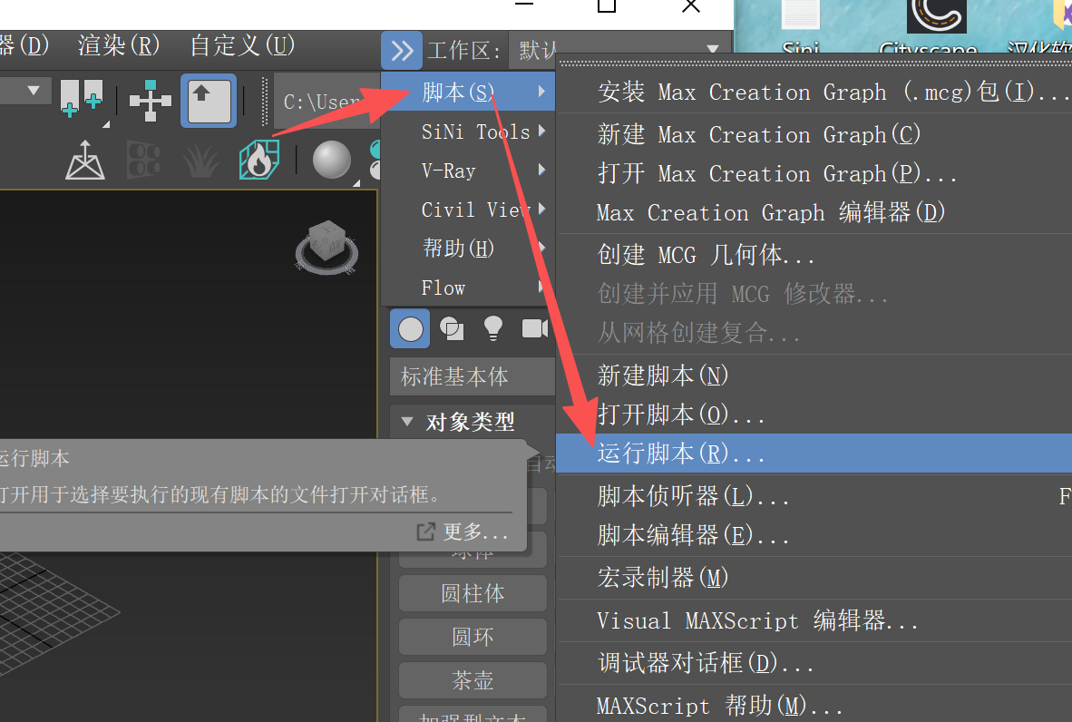Click the 茶壶 object button
This screenshot has width=1072, height=722.
pos(473,680)
